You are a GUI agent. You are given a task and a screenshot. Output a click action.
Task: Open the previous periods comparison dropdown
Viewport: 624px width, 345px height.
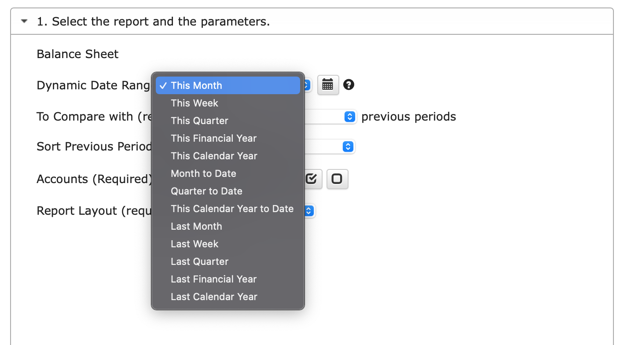coord(349,117)
